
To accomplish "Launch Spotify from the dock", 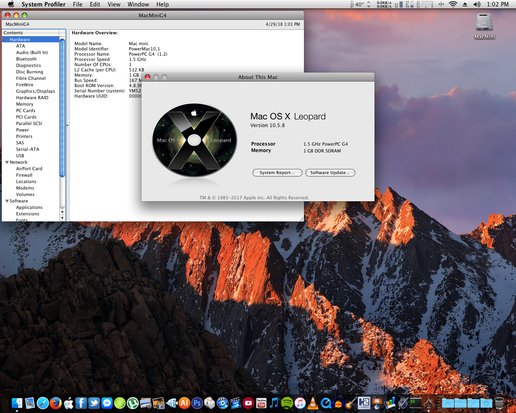I will (287, 403).
